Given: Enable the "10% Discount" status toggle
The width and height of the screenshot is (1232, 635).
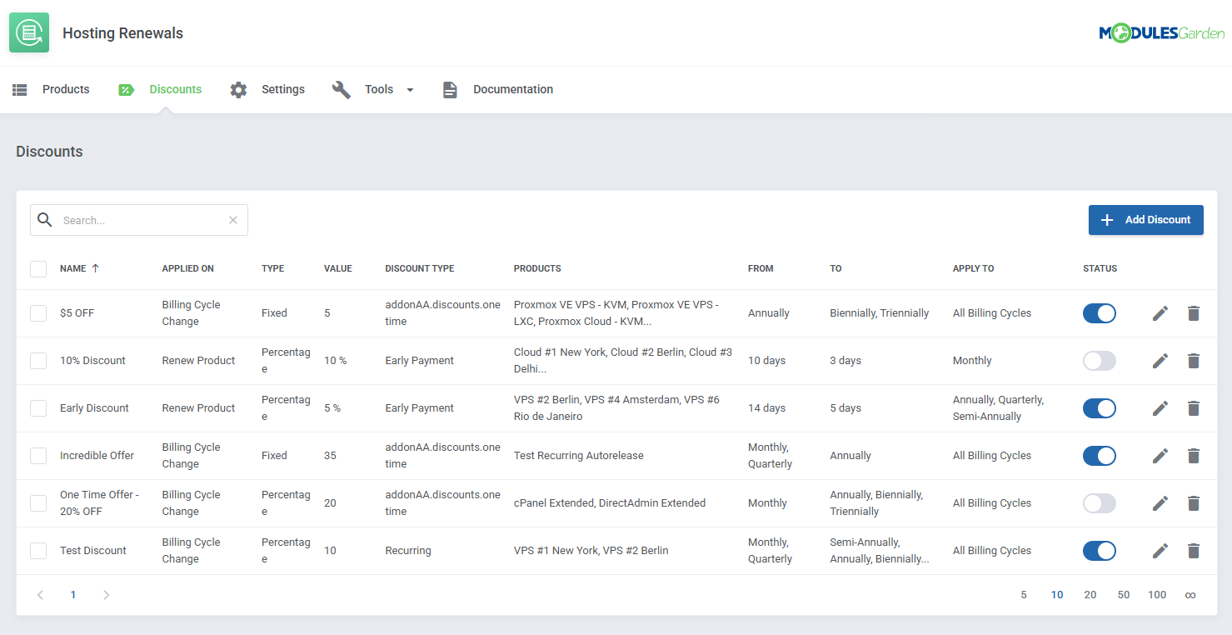Looking at the screenshot, I should (1099, 360).
